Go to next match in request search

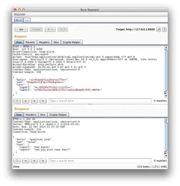click(43, 101)
